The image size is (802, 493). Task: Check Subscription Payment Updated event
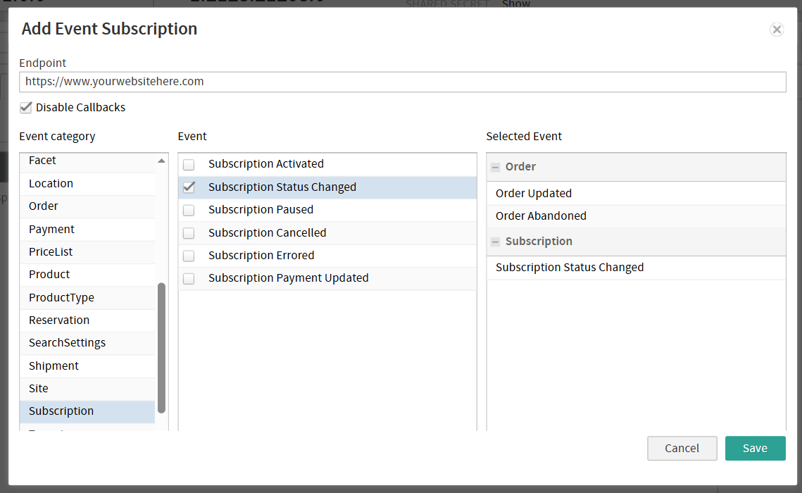188,278
